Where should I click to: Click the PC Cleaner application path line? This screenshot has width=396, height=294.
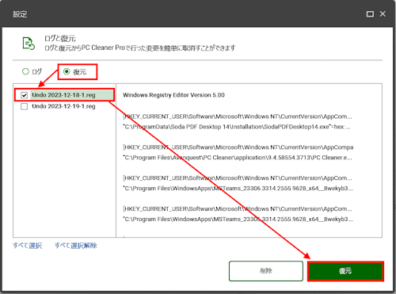(x=238, y=158)
